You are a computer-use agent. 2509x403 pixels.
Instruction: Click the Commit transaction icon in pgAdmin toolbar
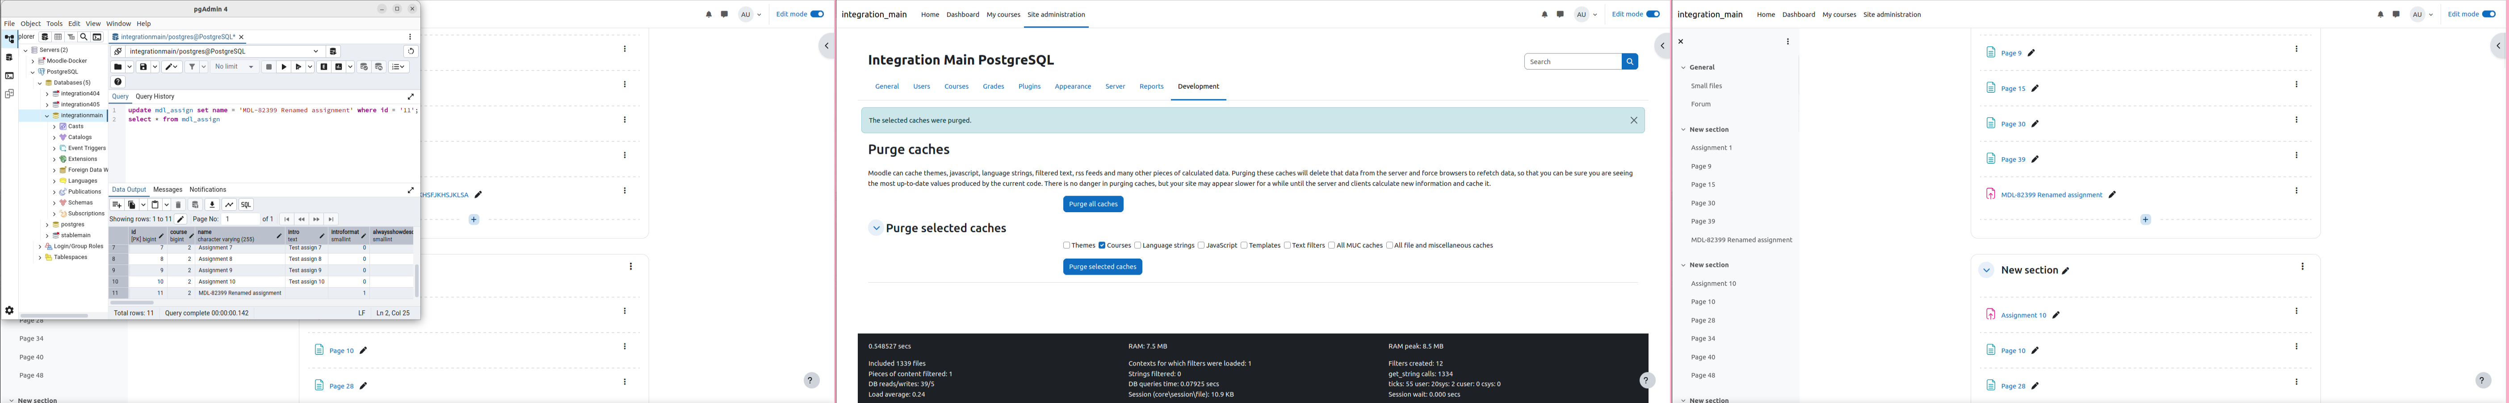pyautogui.click(x=364, y=67)
